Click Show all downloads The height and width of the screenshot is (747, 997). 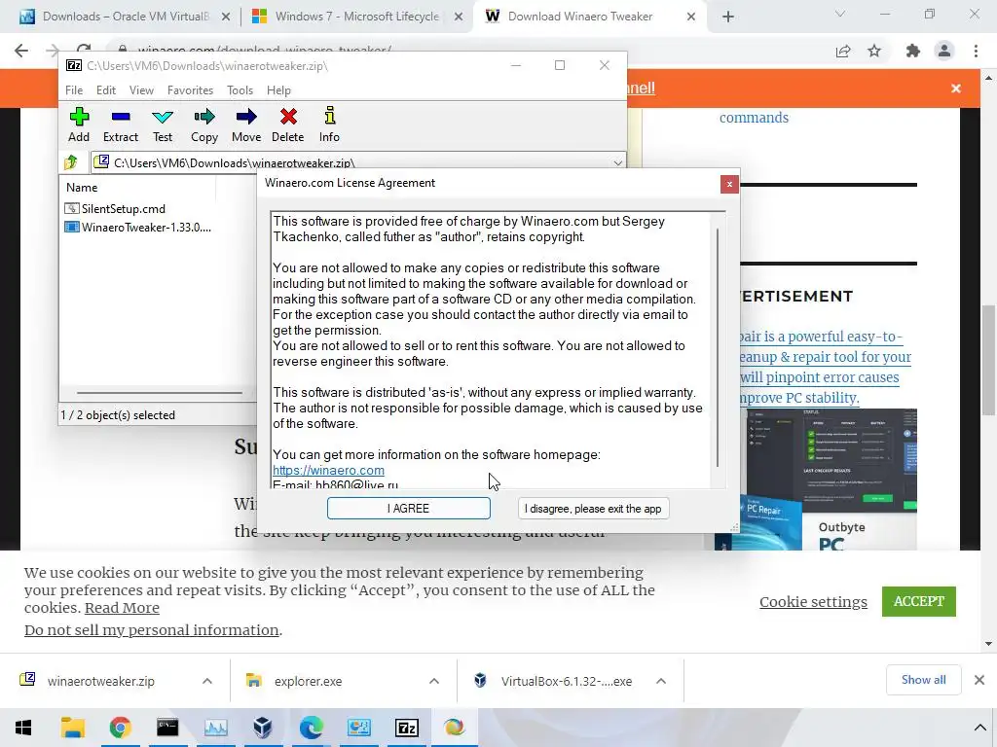point(923,680)
